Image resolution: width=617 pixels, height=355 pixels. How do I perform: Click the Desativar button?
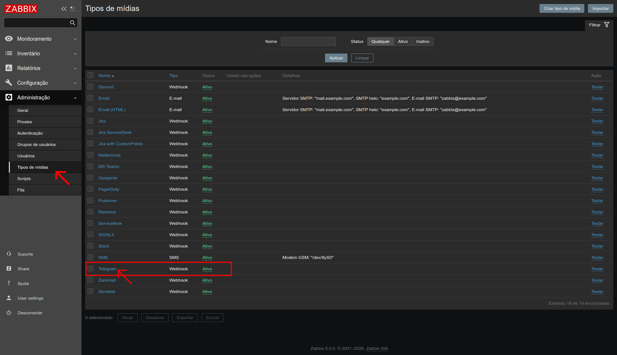(155, 318)
